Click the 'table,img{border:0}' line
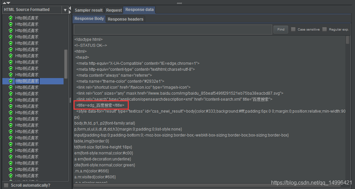The image size is (355, 189). [x=92, y=141]
